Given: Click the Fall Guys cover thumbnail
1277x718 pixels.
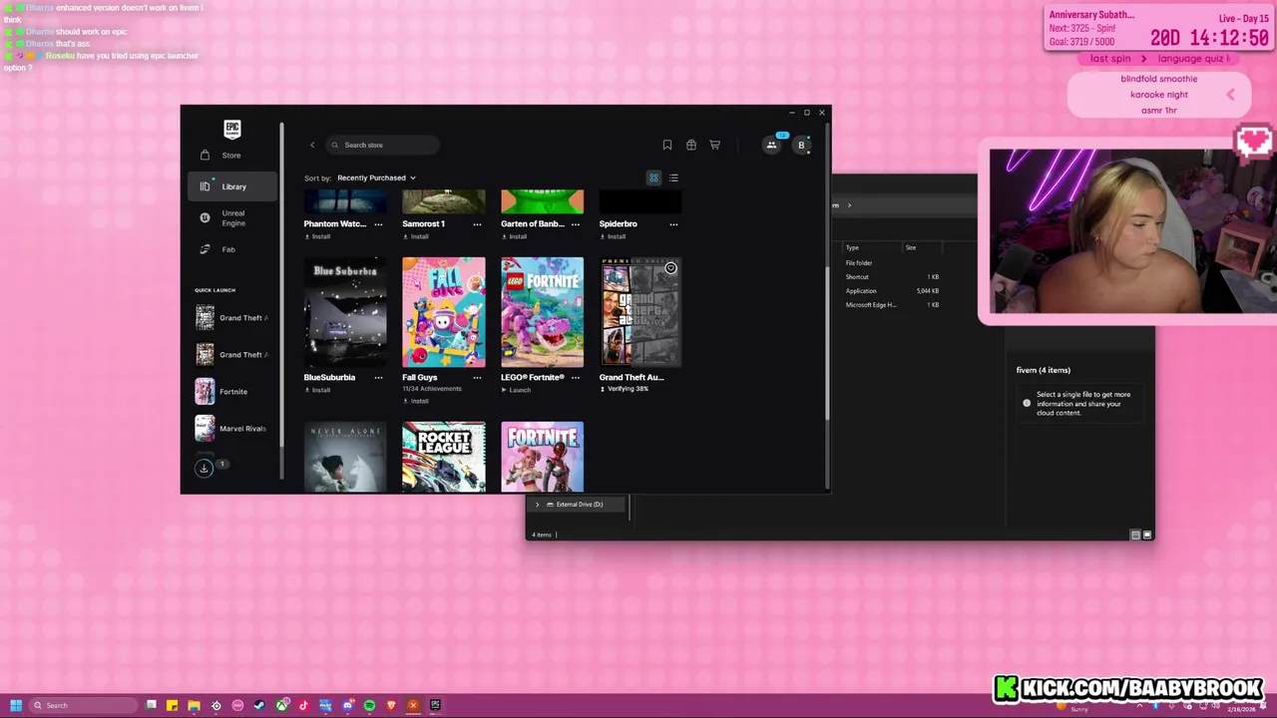Looking at the screenshot, I should [x=444, y=312].
